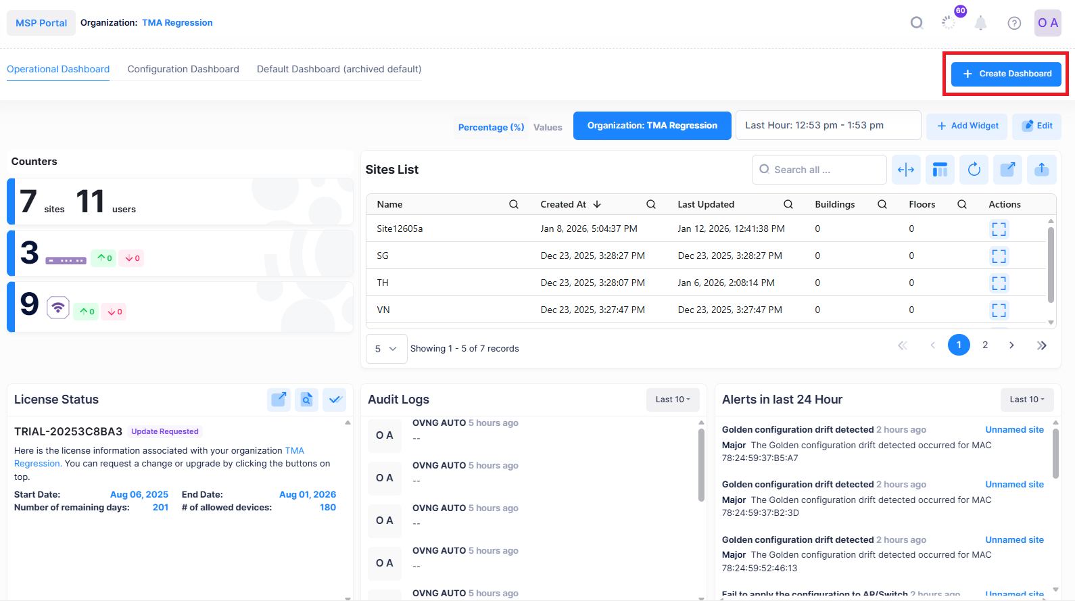Open the help question mark icon
Screen dimensions: 1075x601
tap(1013, 23)
